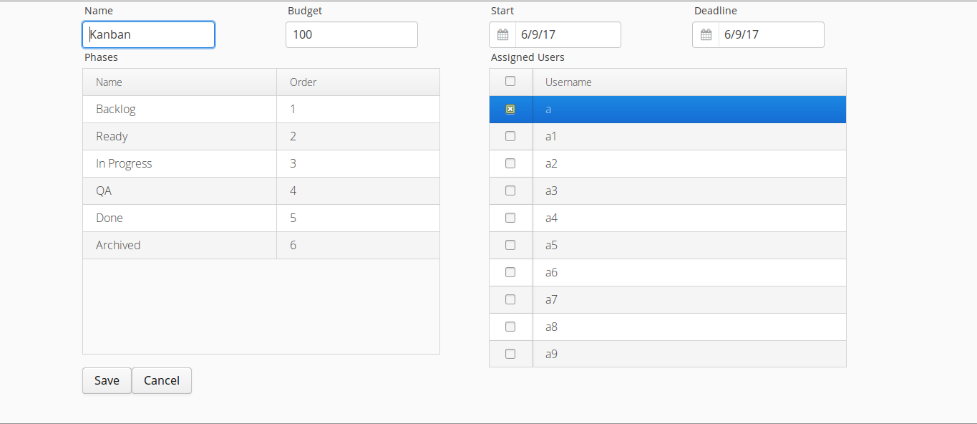The height and width of the screenshot is (424, 977).
Task: Click into the project Name field
Action: tap(148, 34)
